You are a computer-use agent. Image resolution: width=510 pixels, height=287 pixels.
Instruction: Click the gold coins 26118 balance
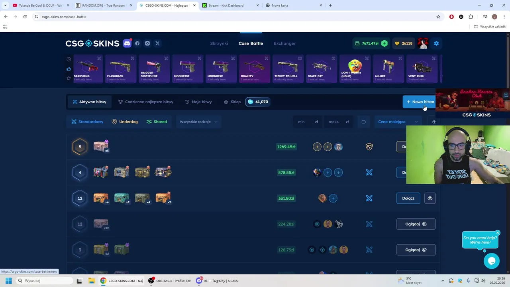pyautogui.click(x=404, y=43)
